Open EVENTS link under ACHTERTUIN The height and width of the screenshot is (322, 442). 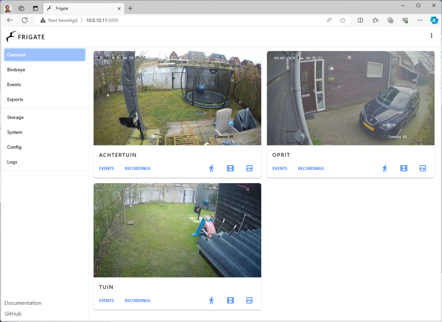(107, 168)
